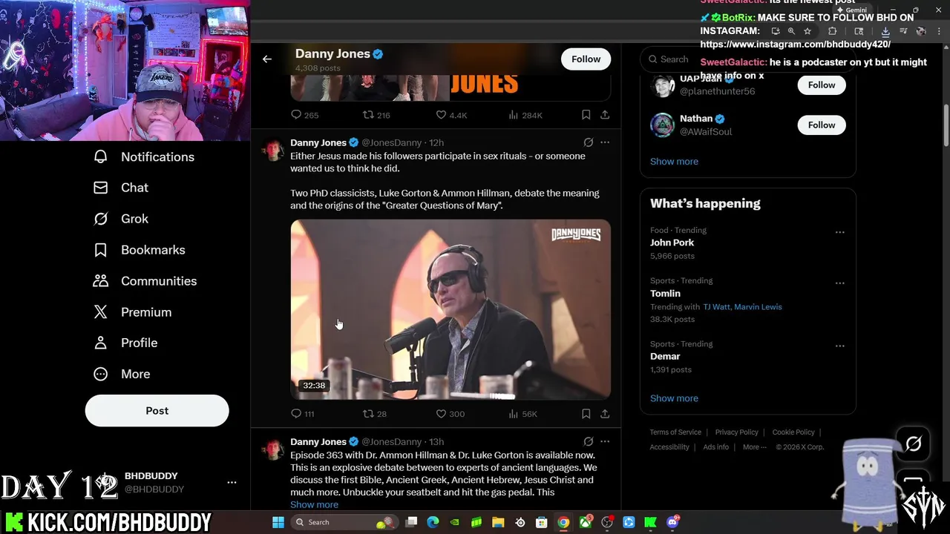Open Chrome three-dot menu
The height and width of the screenshot is (534, 950).
(940, 31)
